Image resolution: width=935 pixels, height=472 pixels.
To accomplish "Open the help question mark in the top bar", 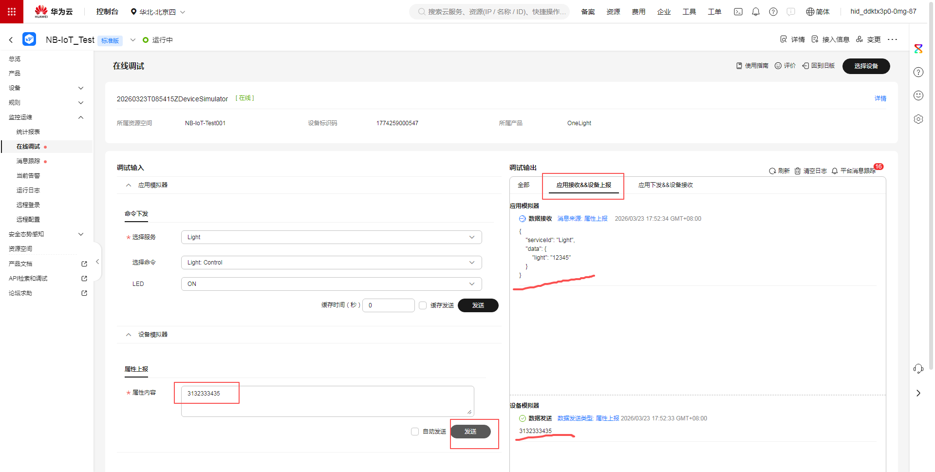I will click(773, 12).
